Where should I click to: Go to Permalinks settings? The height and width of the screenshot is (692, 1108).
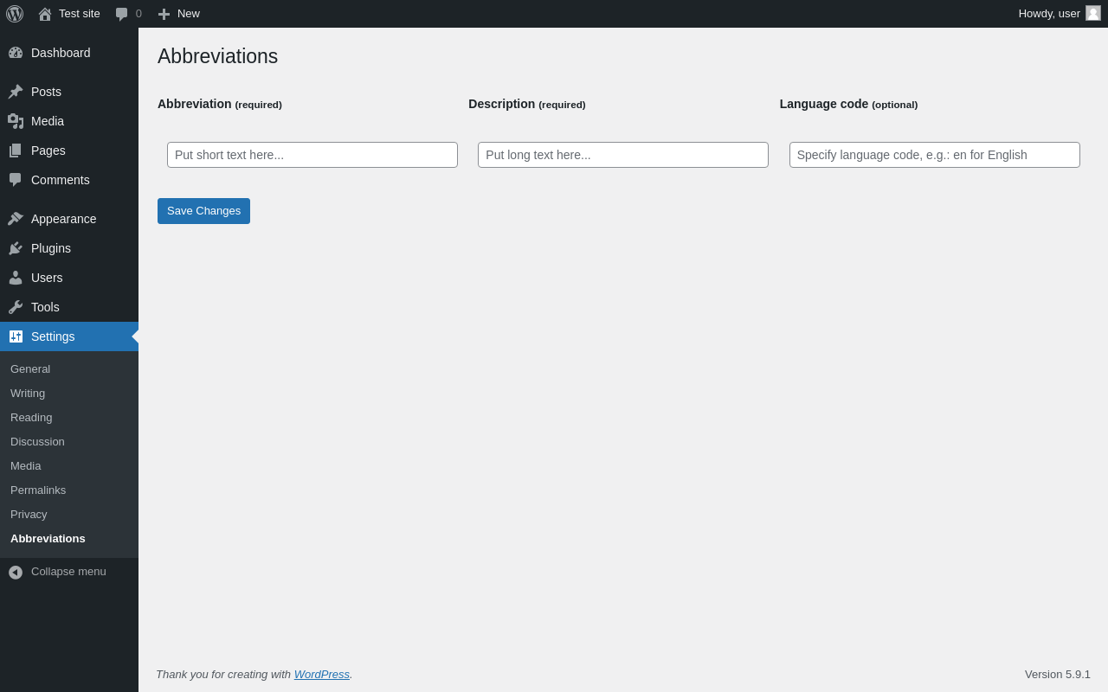pyautogui.click(x=38, y=490)
